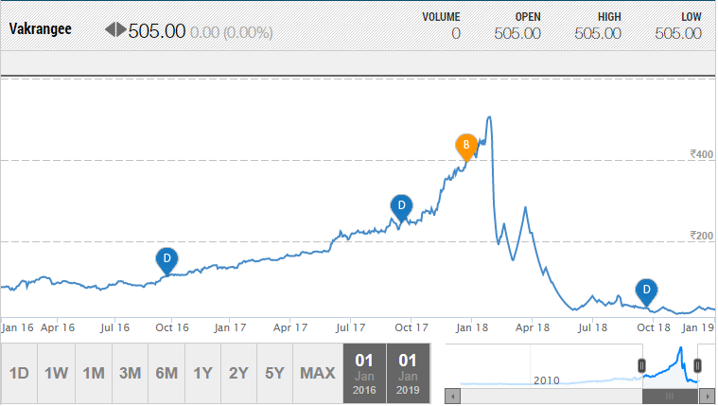Click the Jan 17 axis label
718x406 pixels.
pos(230,327)
